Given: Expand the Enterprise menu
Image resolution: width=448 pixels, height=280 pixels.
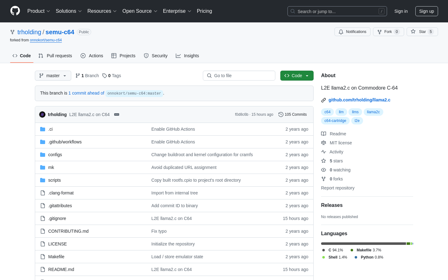Looking at the screenshot, I should [x=177, y=11].
